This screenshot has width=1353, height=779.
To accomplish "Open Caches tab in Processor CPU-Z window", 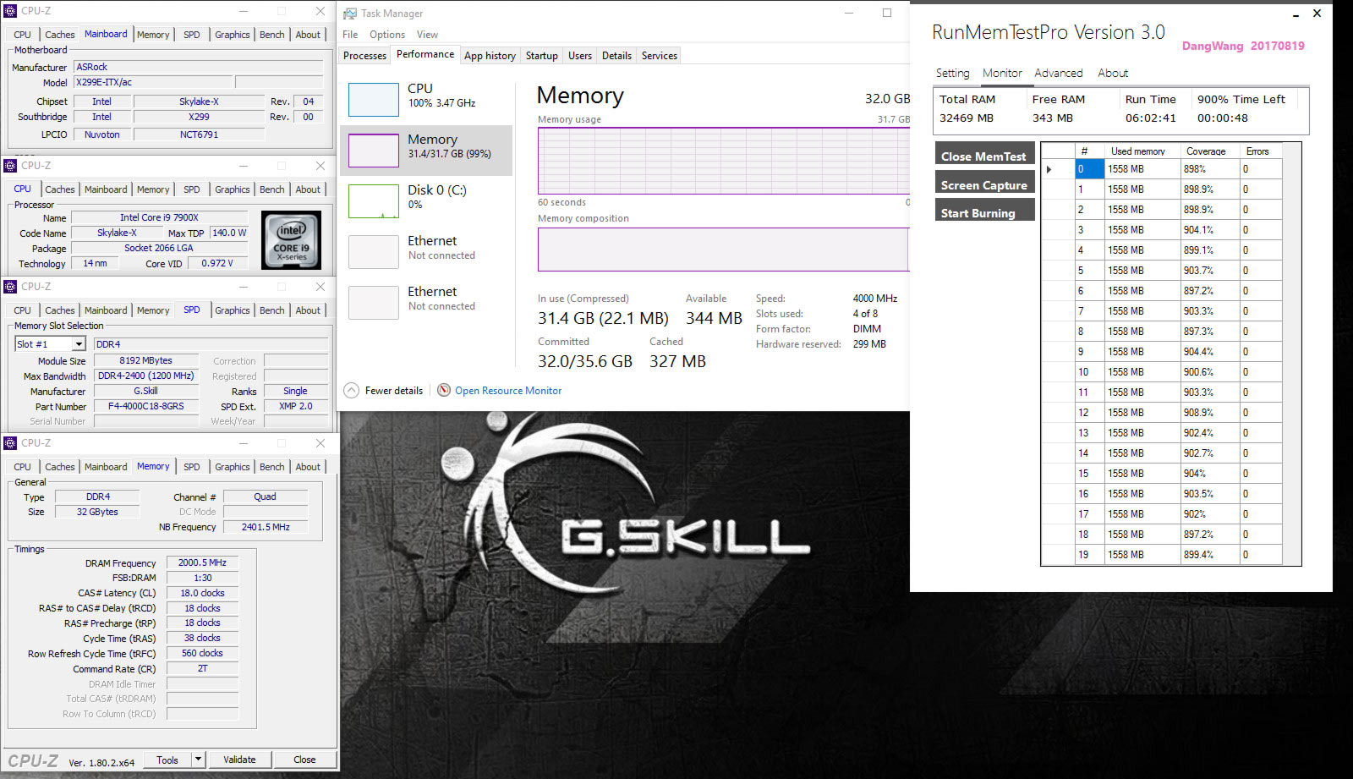I will (x=60, y=189).
